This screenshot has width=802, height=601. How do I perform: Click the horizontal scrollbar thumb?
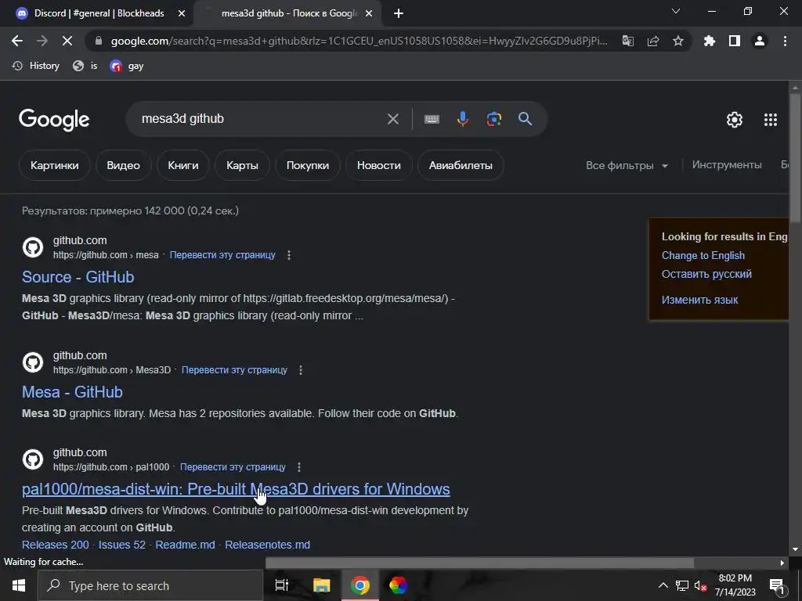click(x=479, y=563)
